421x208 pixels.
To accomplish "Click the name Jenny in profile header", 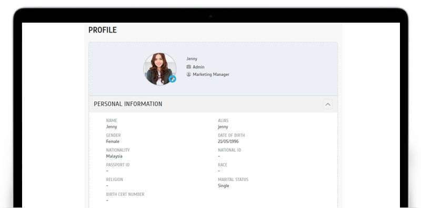I will coord(192,58).
